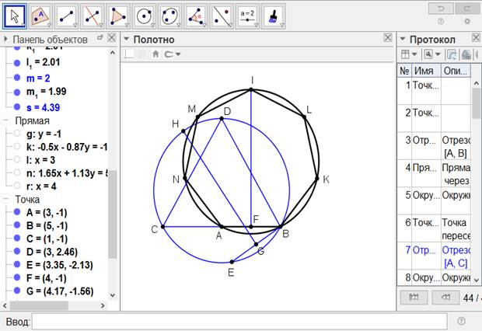Collapse the Точка group

(x=5, y=199)
